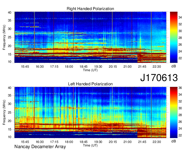Click 20:15 tick on right-handed time axis
Screen dimensions: 185x150
coord(113,67)
